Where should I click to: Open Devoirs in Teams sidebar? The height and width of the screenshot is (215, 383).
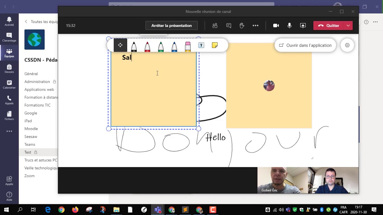pyautogui.click(x=9, y=69)
